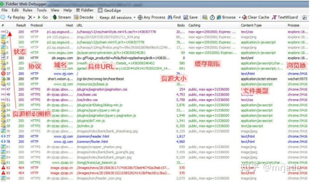Click the error warning icon of session 92
The height and width of the screenshot is (183, 310).
[3, 168]
